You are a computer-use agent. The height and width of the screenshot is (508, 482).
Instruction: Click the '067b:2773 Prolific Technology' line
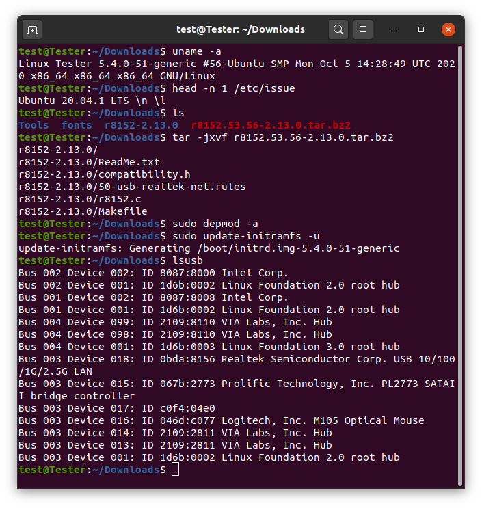237,384
